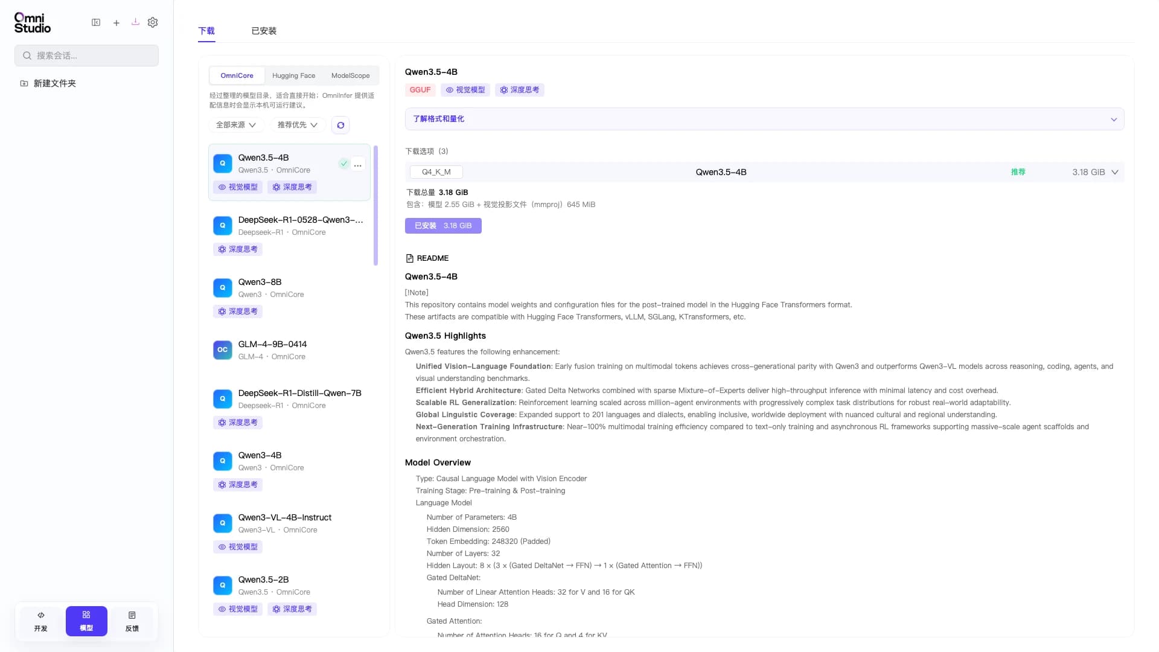
Task: Open downloads icon in sidebar header
Action: (135, 22)
